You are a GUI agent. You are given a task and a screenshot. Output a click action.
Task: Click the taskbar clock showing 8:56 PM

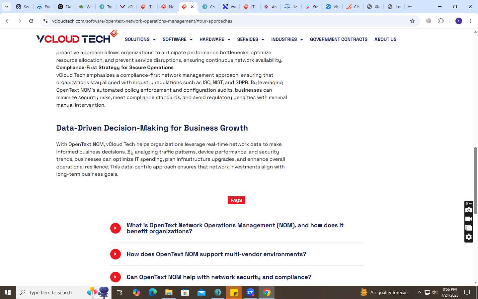click(x=449, y=292)
